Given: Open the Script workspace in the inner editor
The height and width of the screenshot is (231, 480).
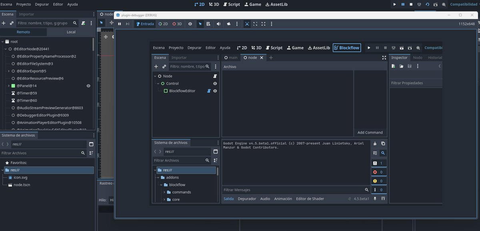Looking at the screenshot, I should [274, 48].
